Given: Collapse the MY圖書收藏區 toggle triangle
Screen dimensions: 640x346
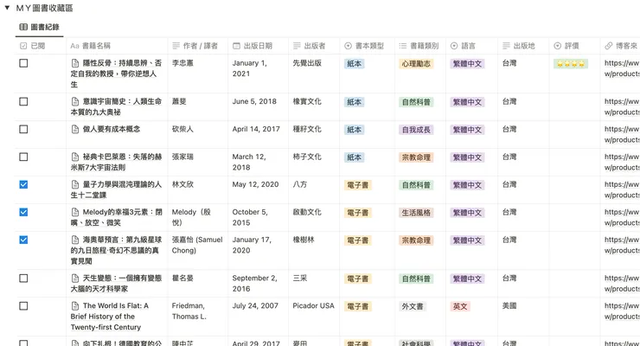Looking at the screenshot, I should [7, 8].
